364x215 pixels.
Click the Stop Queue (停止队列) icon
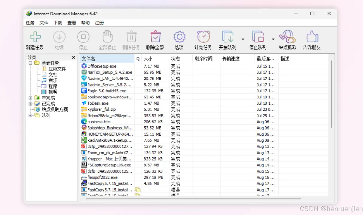[258, 37]
